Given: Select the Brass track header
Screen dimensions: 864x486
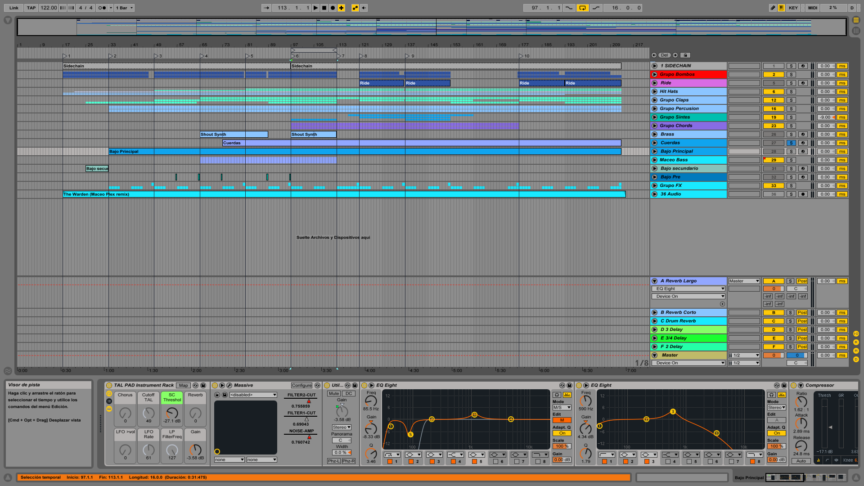Looking at the screenshot, I should click(x=688, y=134).
